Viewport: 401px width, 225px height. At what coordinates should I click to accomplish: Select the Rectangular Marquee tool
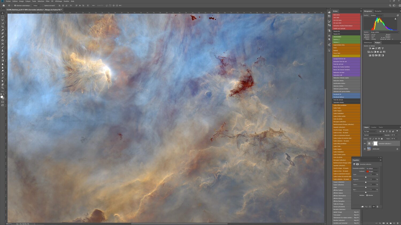3,16
